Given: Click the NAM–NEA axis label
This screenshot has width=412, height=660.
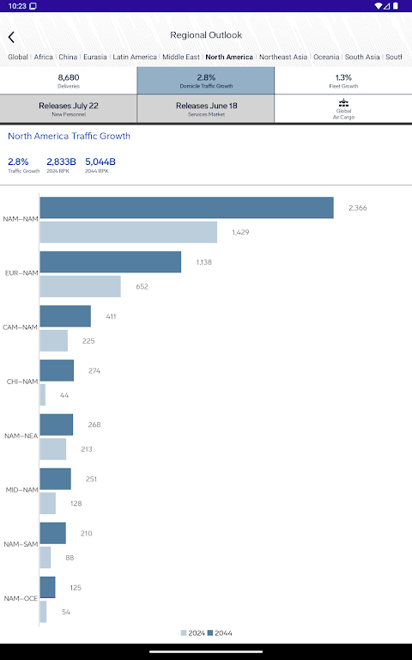Looking at the screenshot, I should (x=21, y=436).
